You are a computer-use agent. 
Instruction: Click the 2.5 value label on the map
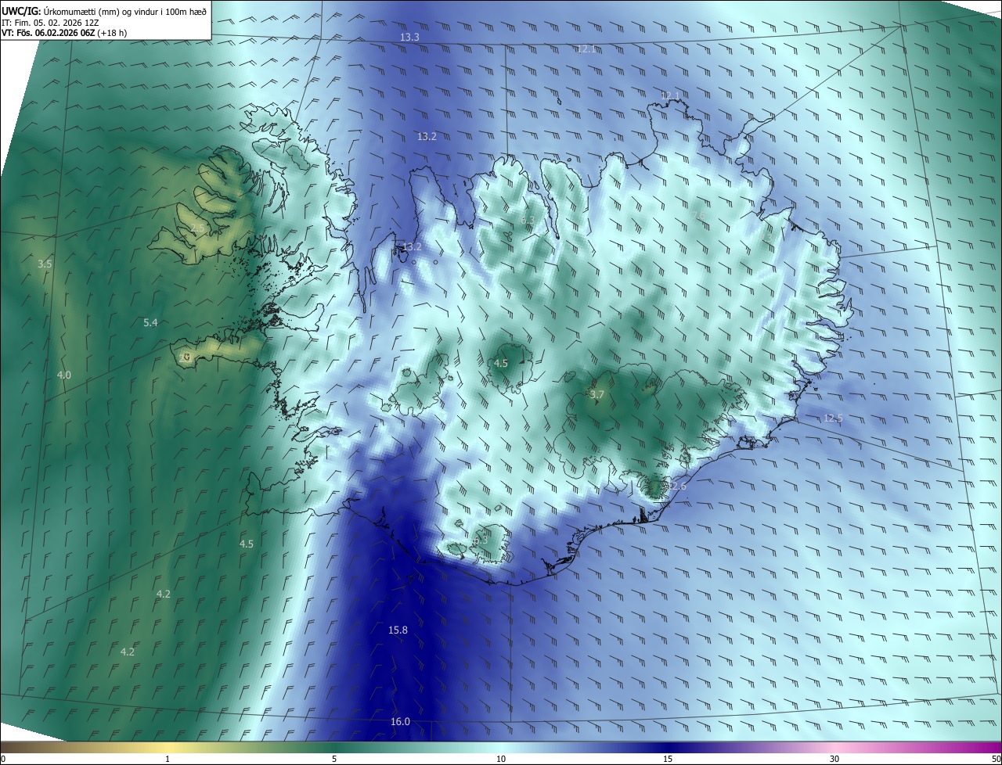197,228
